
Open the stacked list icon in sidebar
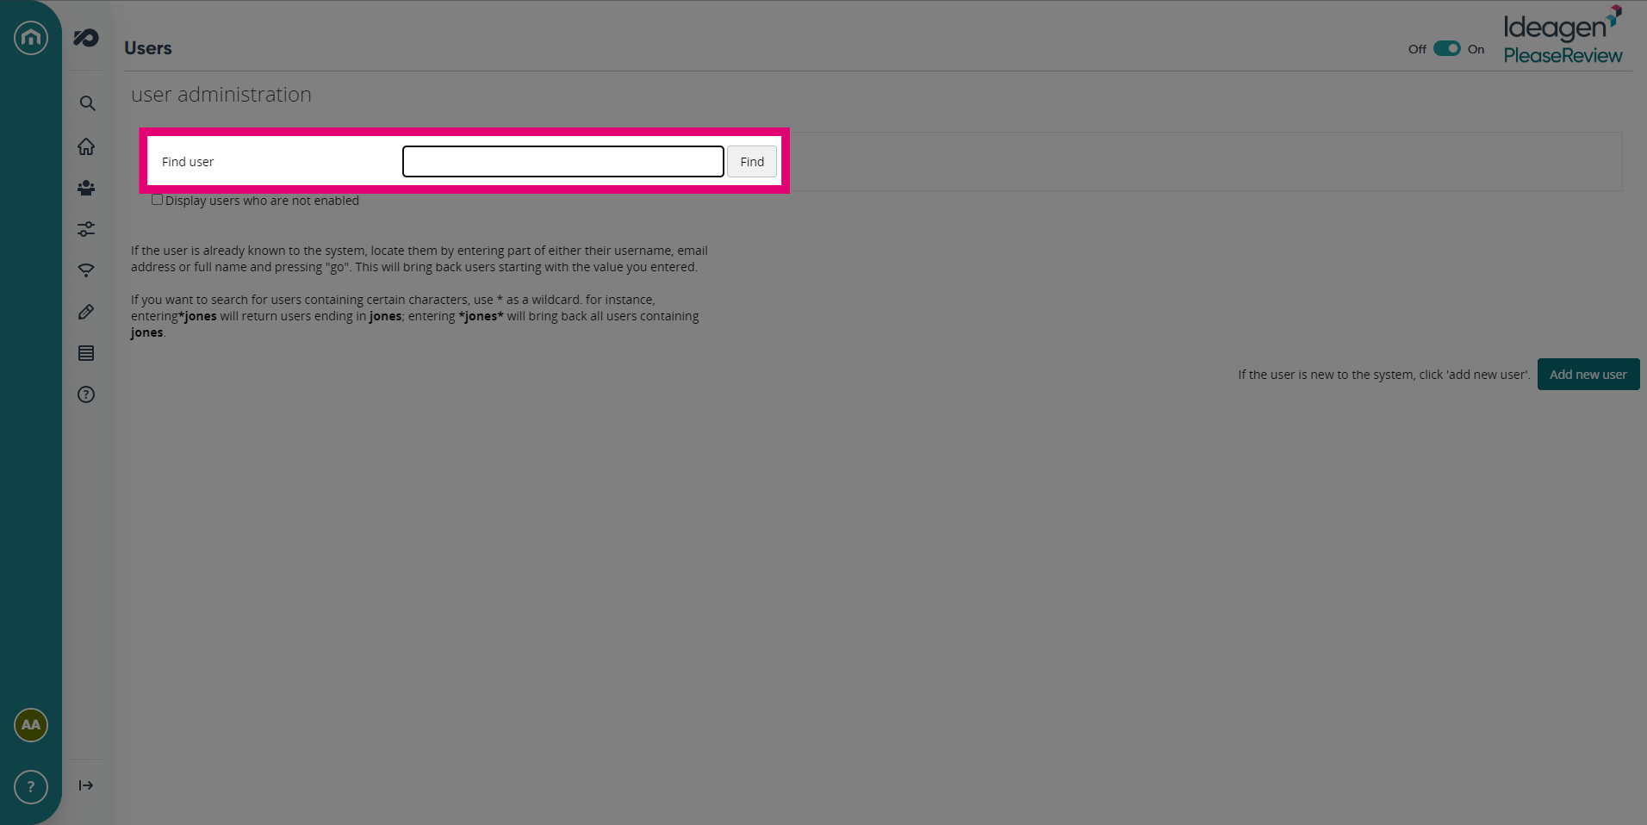(x=86, y=353)
